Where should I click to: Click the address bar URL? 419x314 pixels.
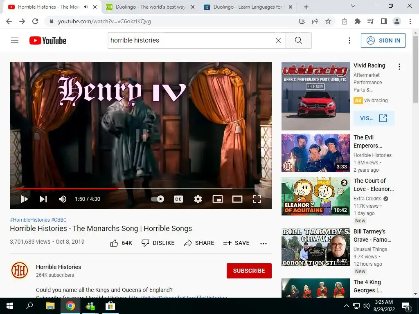[104, 21]
